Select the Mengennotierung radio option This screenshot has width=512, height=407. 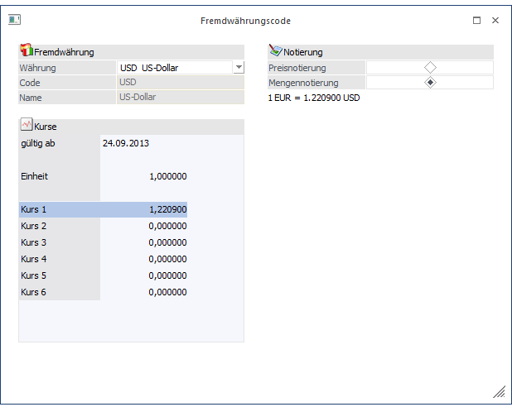429,83
